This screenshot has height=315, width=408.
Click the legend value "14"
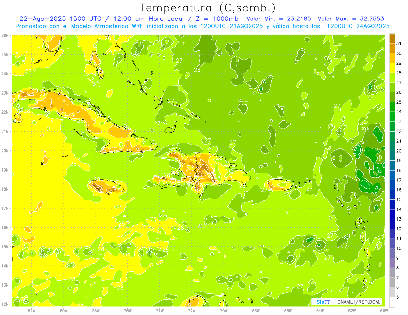[399, 209]
